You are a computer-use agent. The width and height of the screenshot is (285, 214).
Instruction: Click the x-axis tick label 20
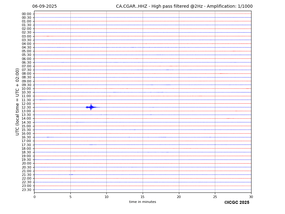click(x=179, y=197)
